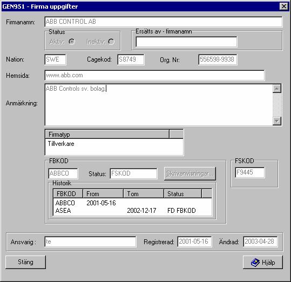
Task: Click the Anmärkning scrollbar track
Action: point(277,105)
